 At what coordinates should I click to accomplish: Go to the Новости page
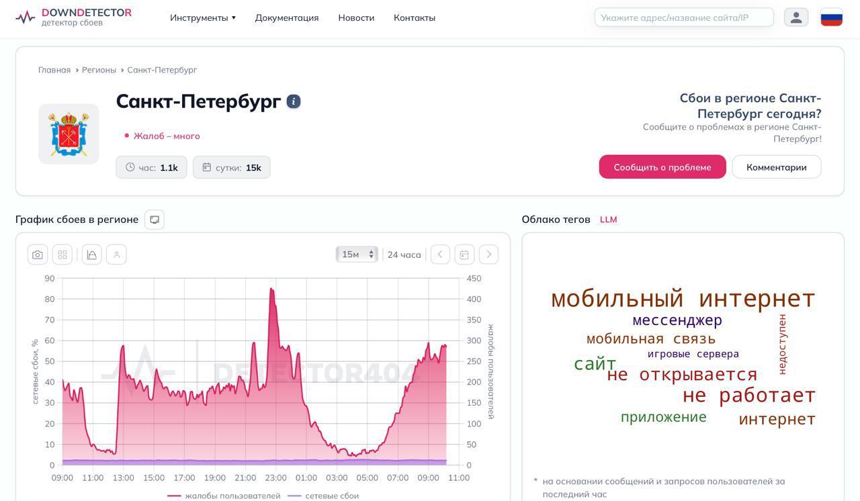click(356, 17)
